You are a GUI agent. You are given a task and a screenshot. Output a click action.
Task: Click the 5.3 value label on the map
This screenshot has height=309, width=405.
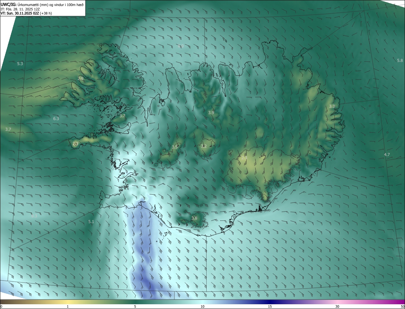pos(20,64)
